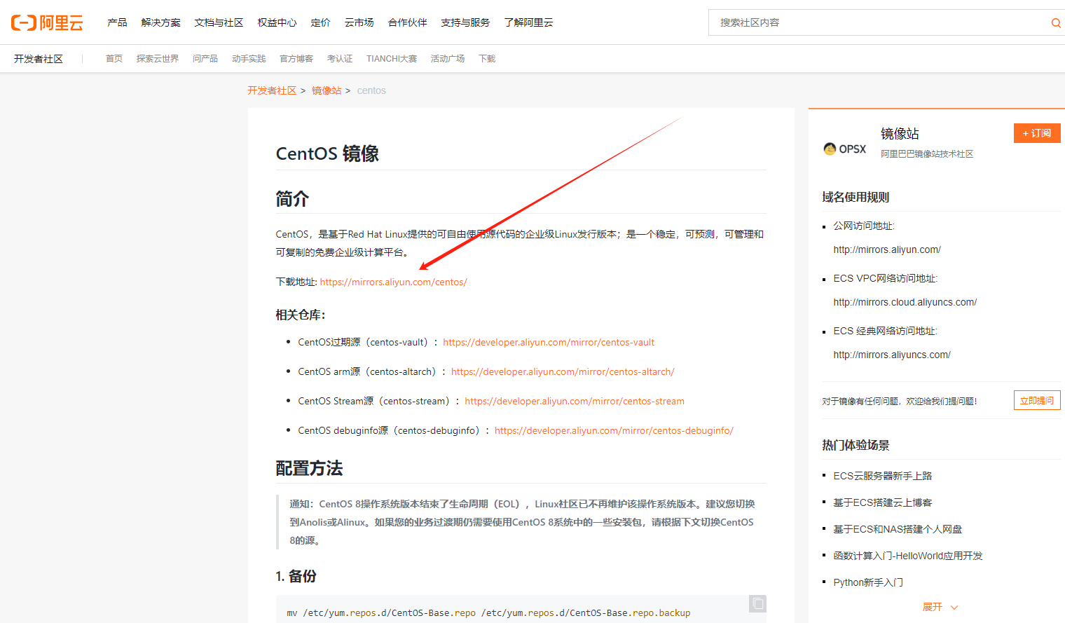Viewport: 1065px width, 623px height.
Task: Click 开发者社区 breadcrumb link
Action: [x=272, y=90]
